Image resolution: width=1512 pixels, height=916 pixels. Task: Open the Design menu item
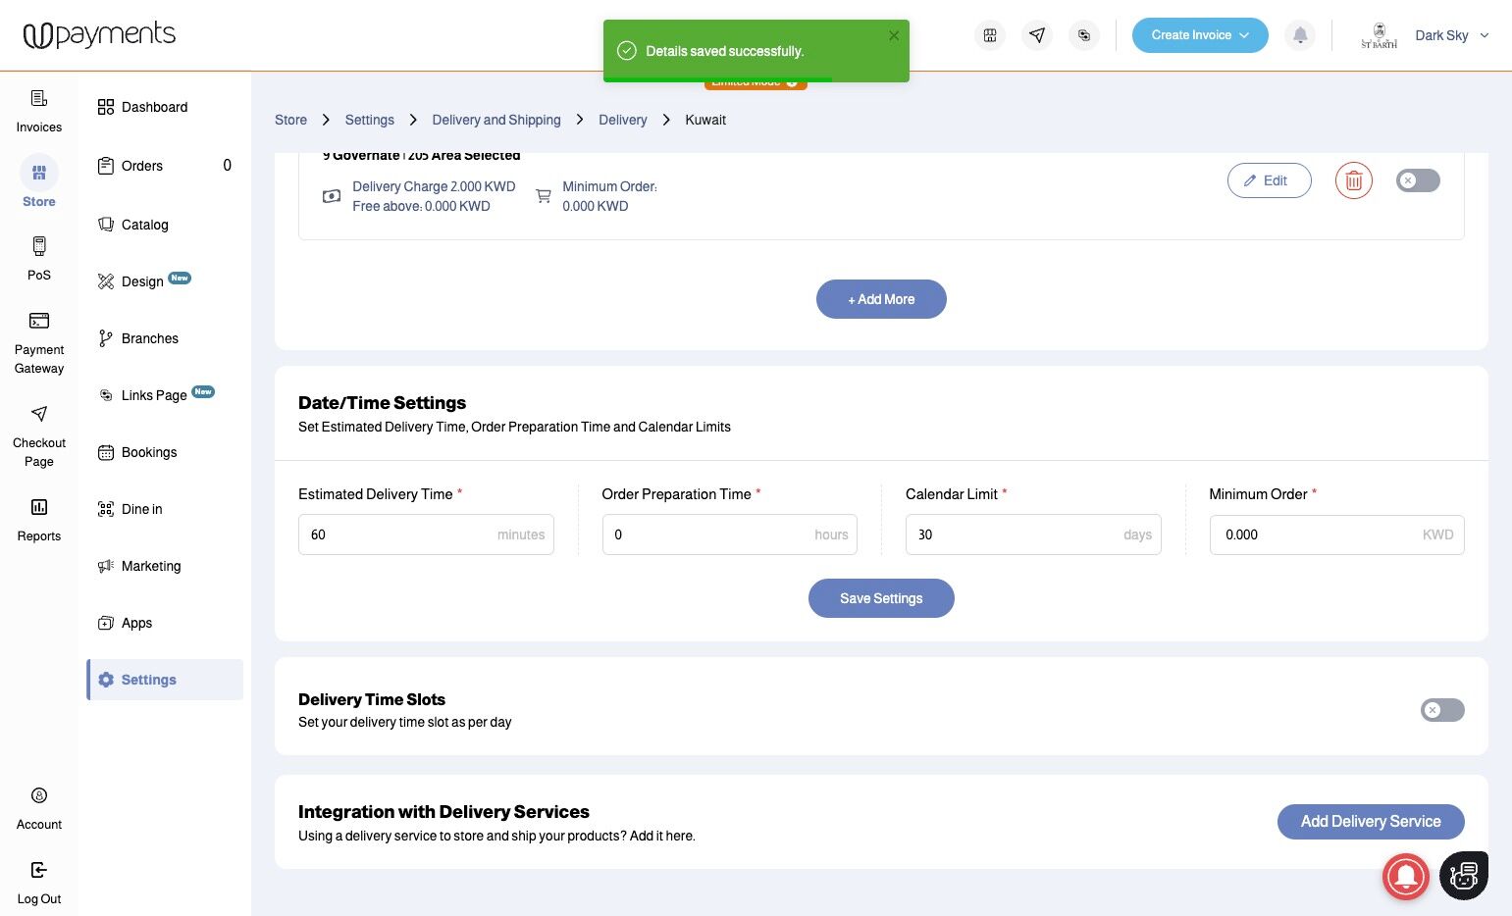(144, 281)
